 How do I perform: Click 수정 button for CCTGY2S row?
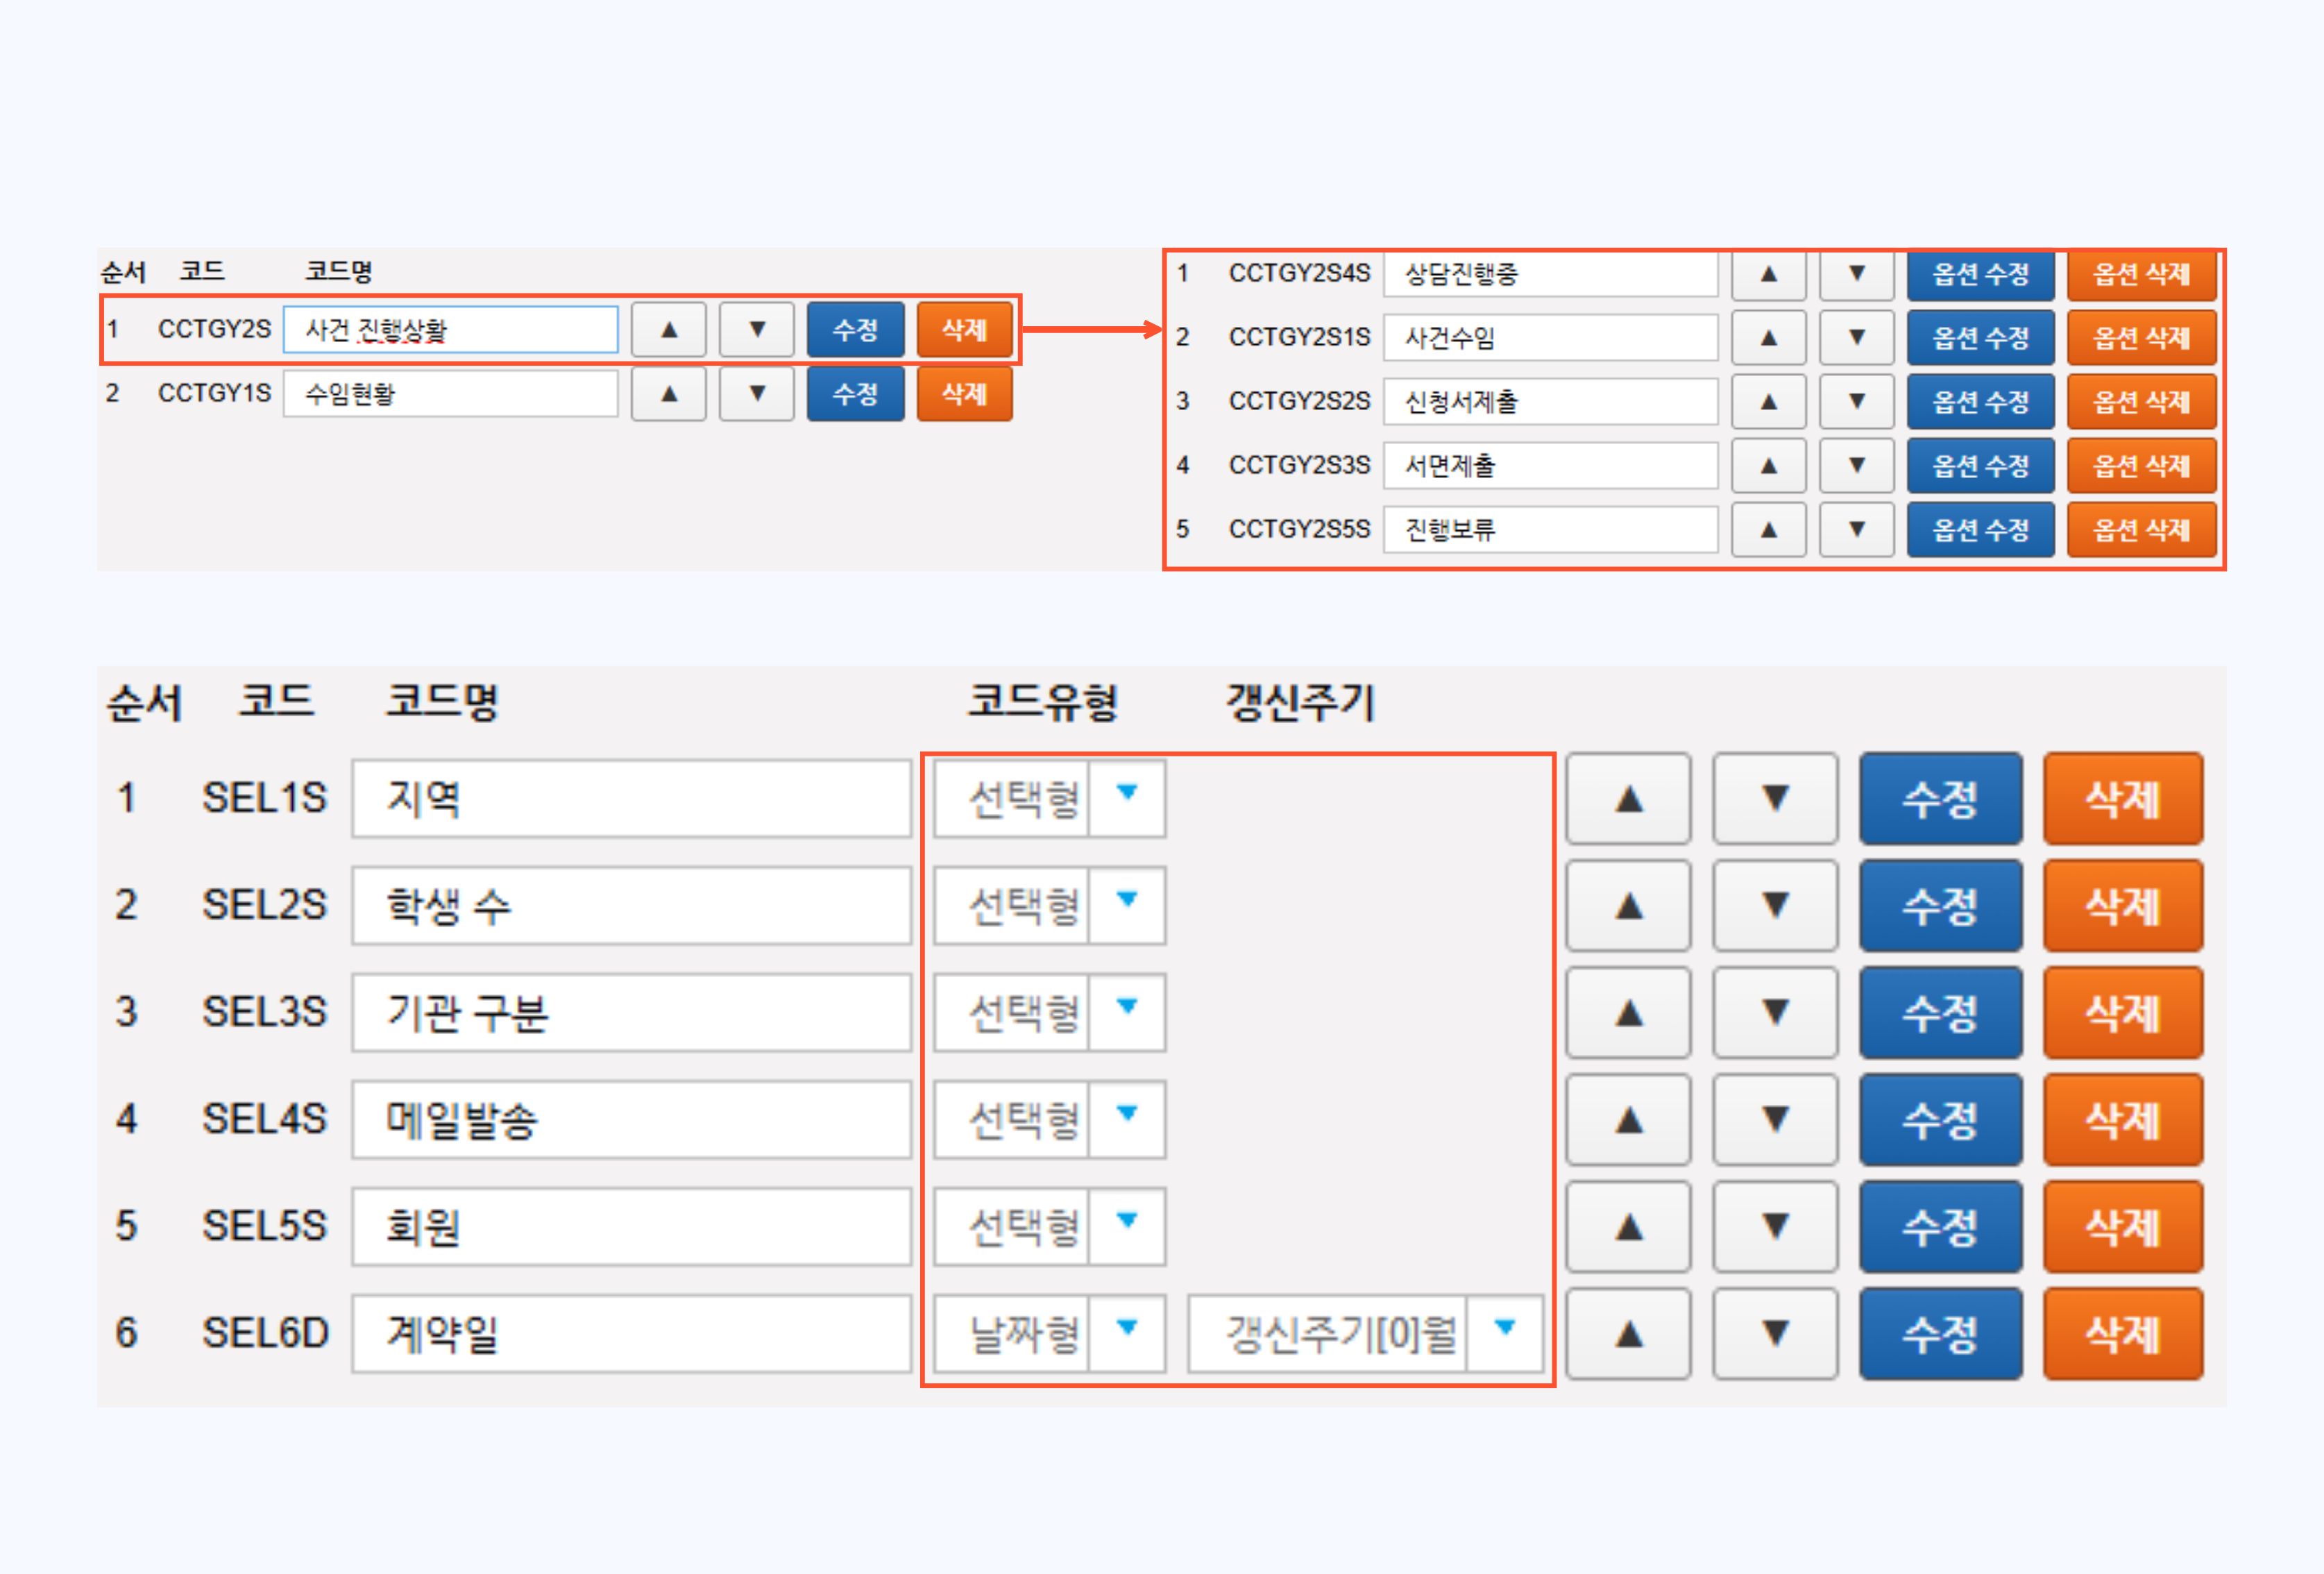point(855,330)
